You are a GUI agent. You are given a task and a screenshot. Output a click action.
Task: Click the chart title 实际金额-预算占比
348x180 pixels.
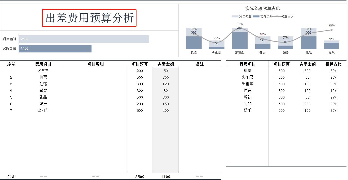262,8
